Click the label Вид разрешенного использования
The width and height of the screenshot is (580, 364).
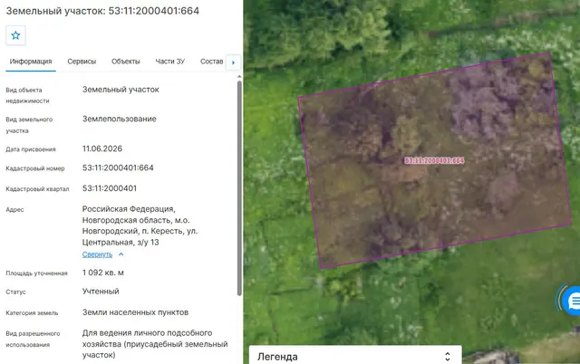coord(33,340)
